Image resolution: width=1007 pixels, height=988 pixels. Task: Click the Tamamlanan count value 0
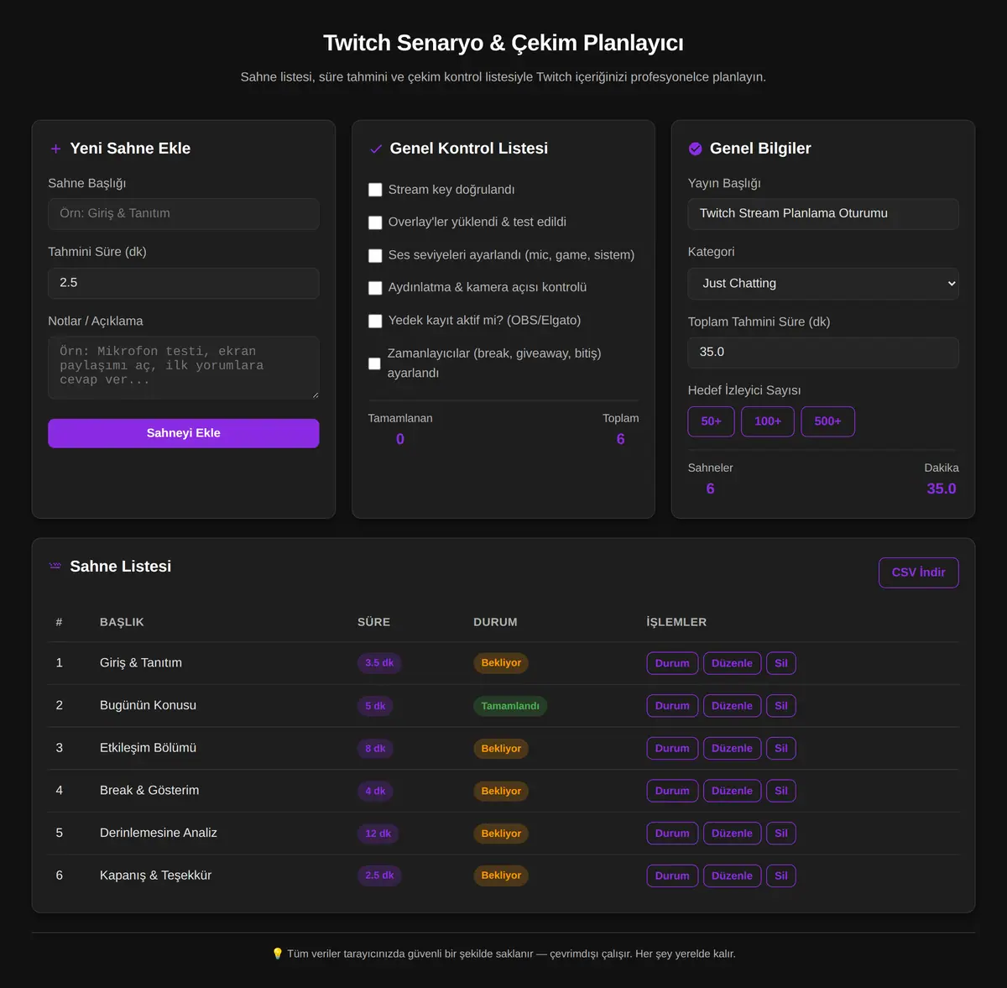pos(400,439)
